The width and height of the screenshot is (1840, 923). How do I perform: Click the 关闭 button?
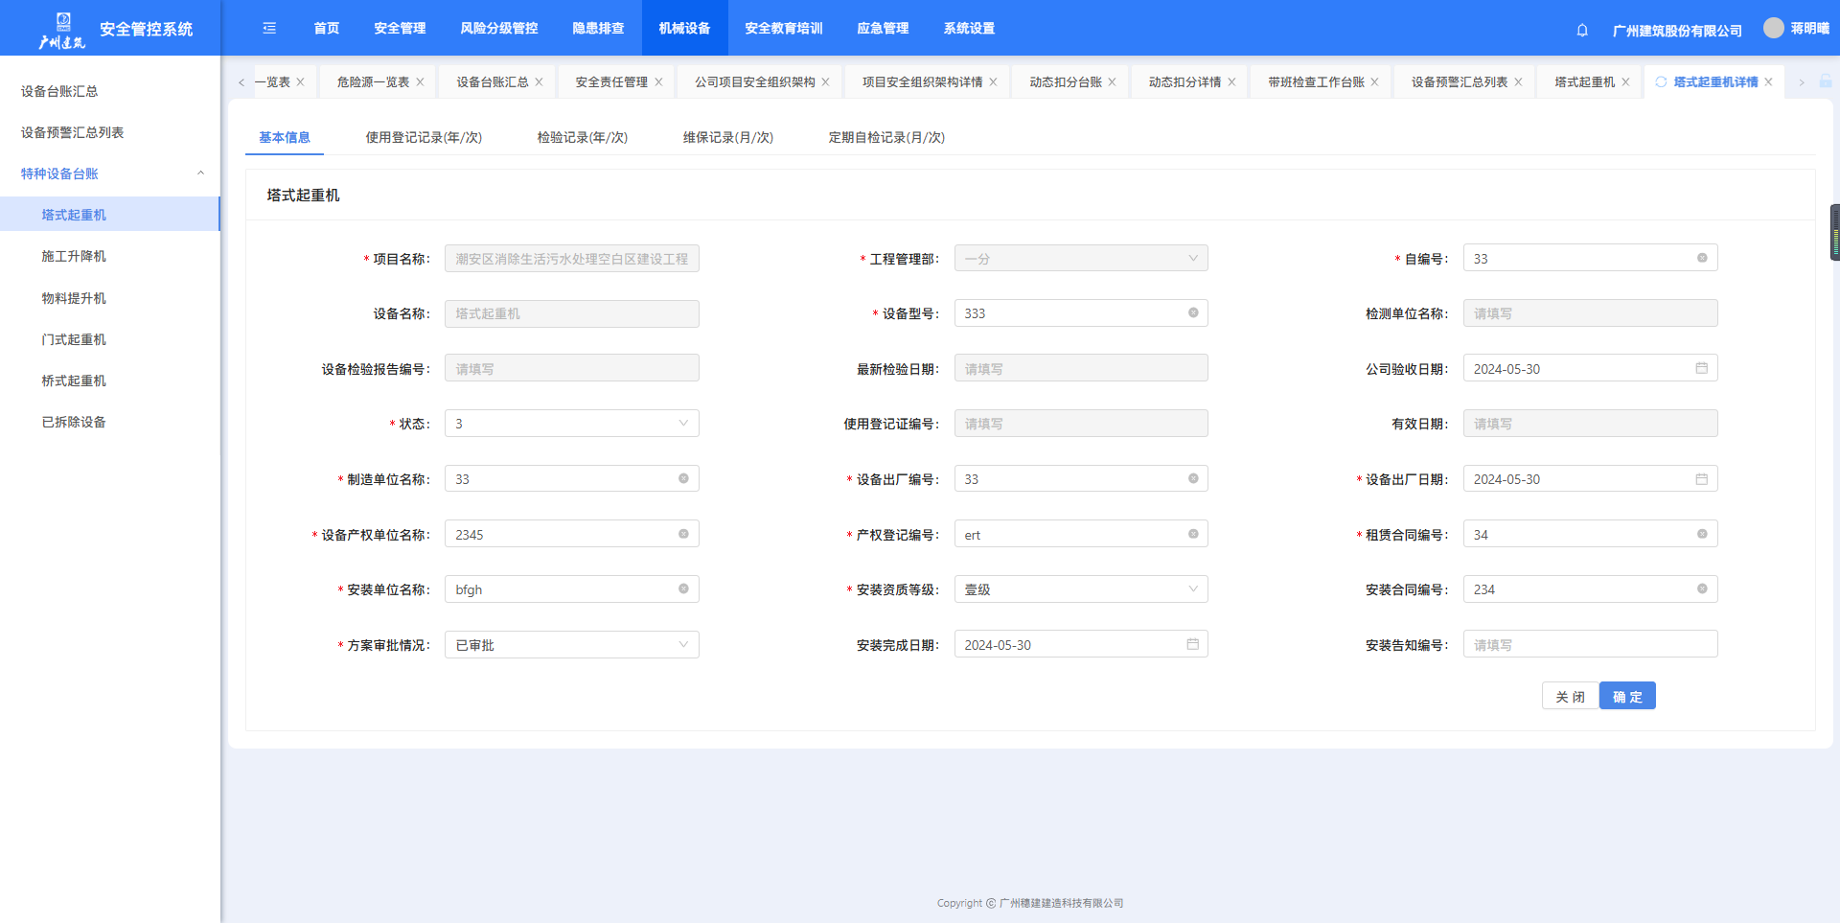click(x=1570, y=696)
